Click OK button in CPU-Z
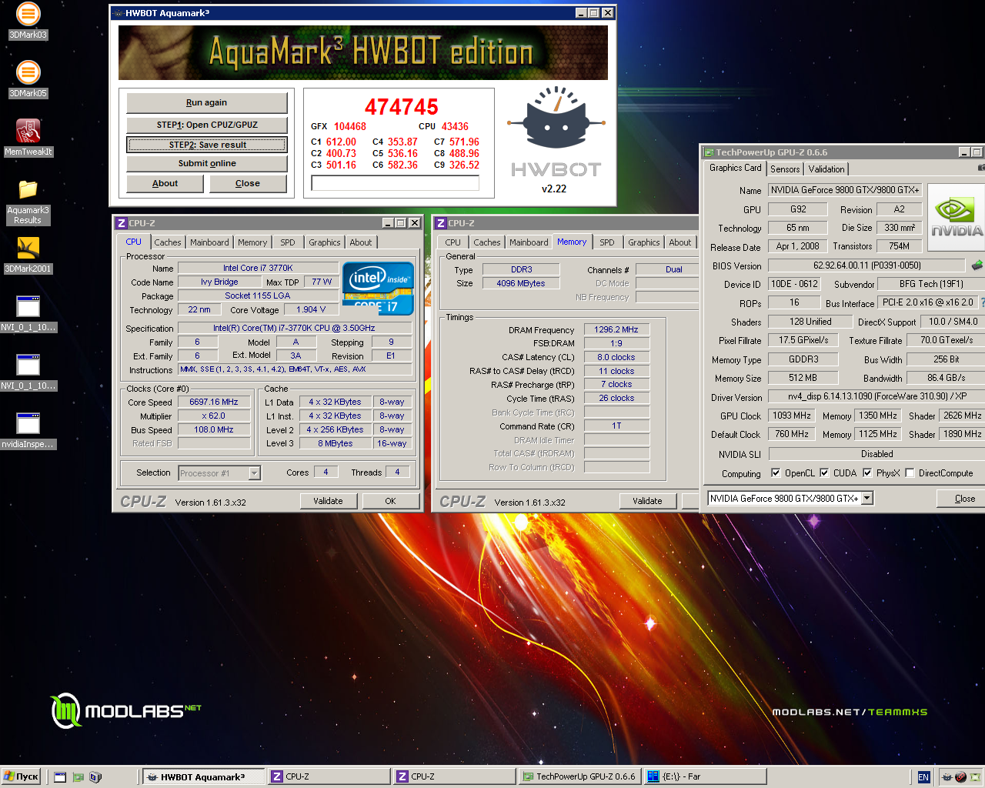 point(390,501)
